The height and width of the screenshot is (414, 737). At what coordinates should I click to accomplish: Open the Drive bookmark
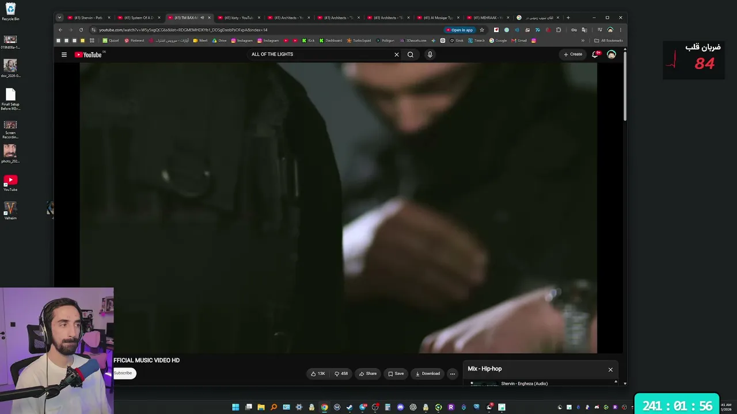coord(219,41)
